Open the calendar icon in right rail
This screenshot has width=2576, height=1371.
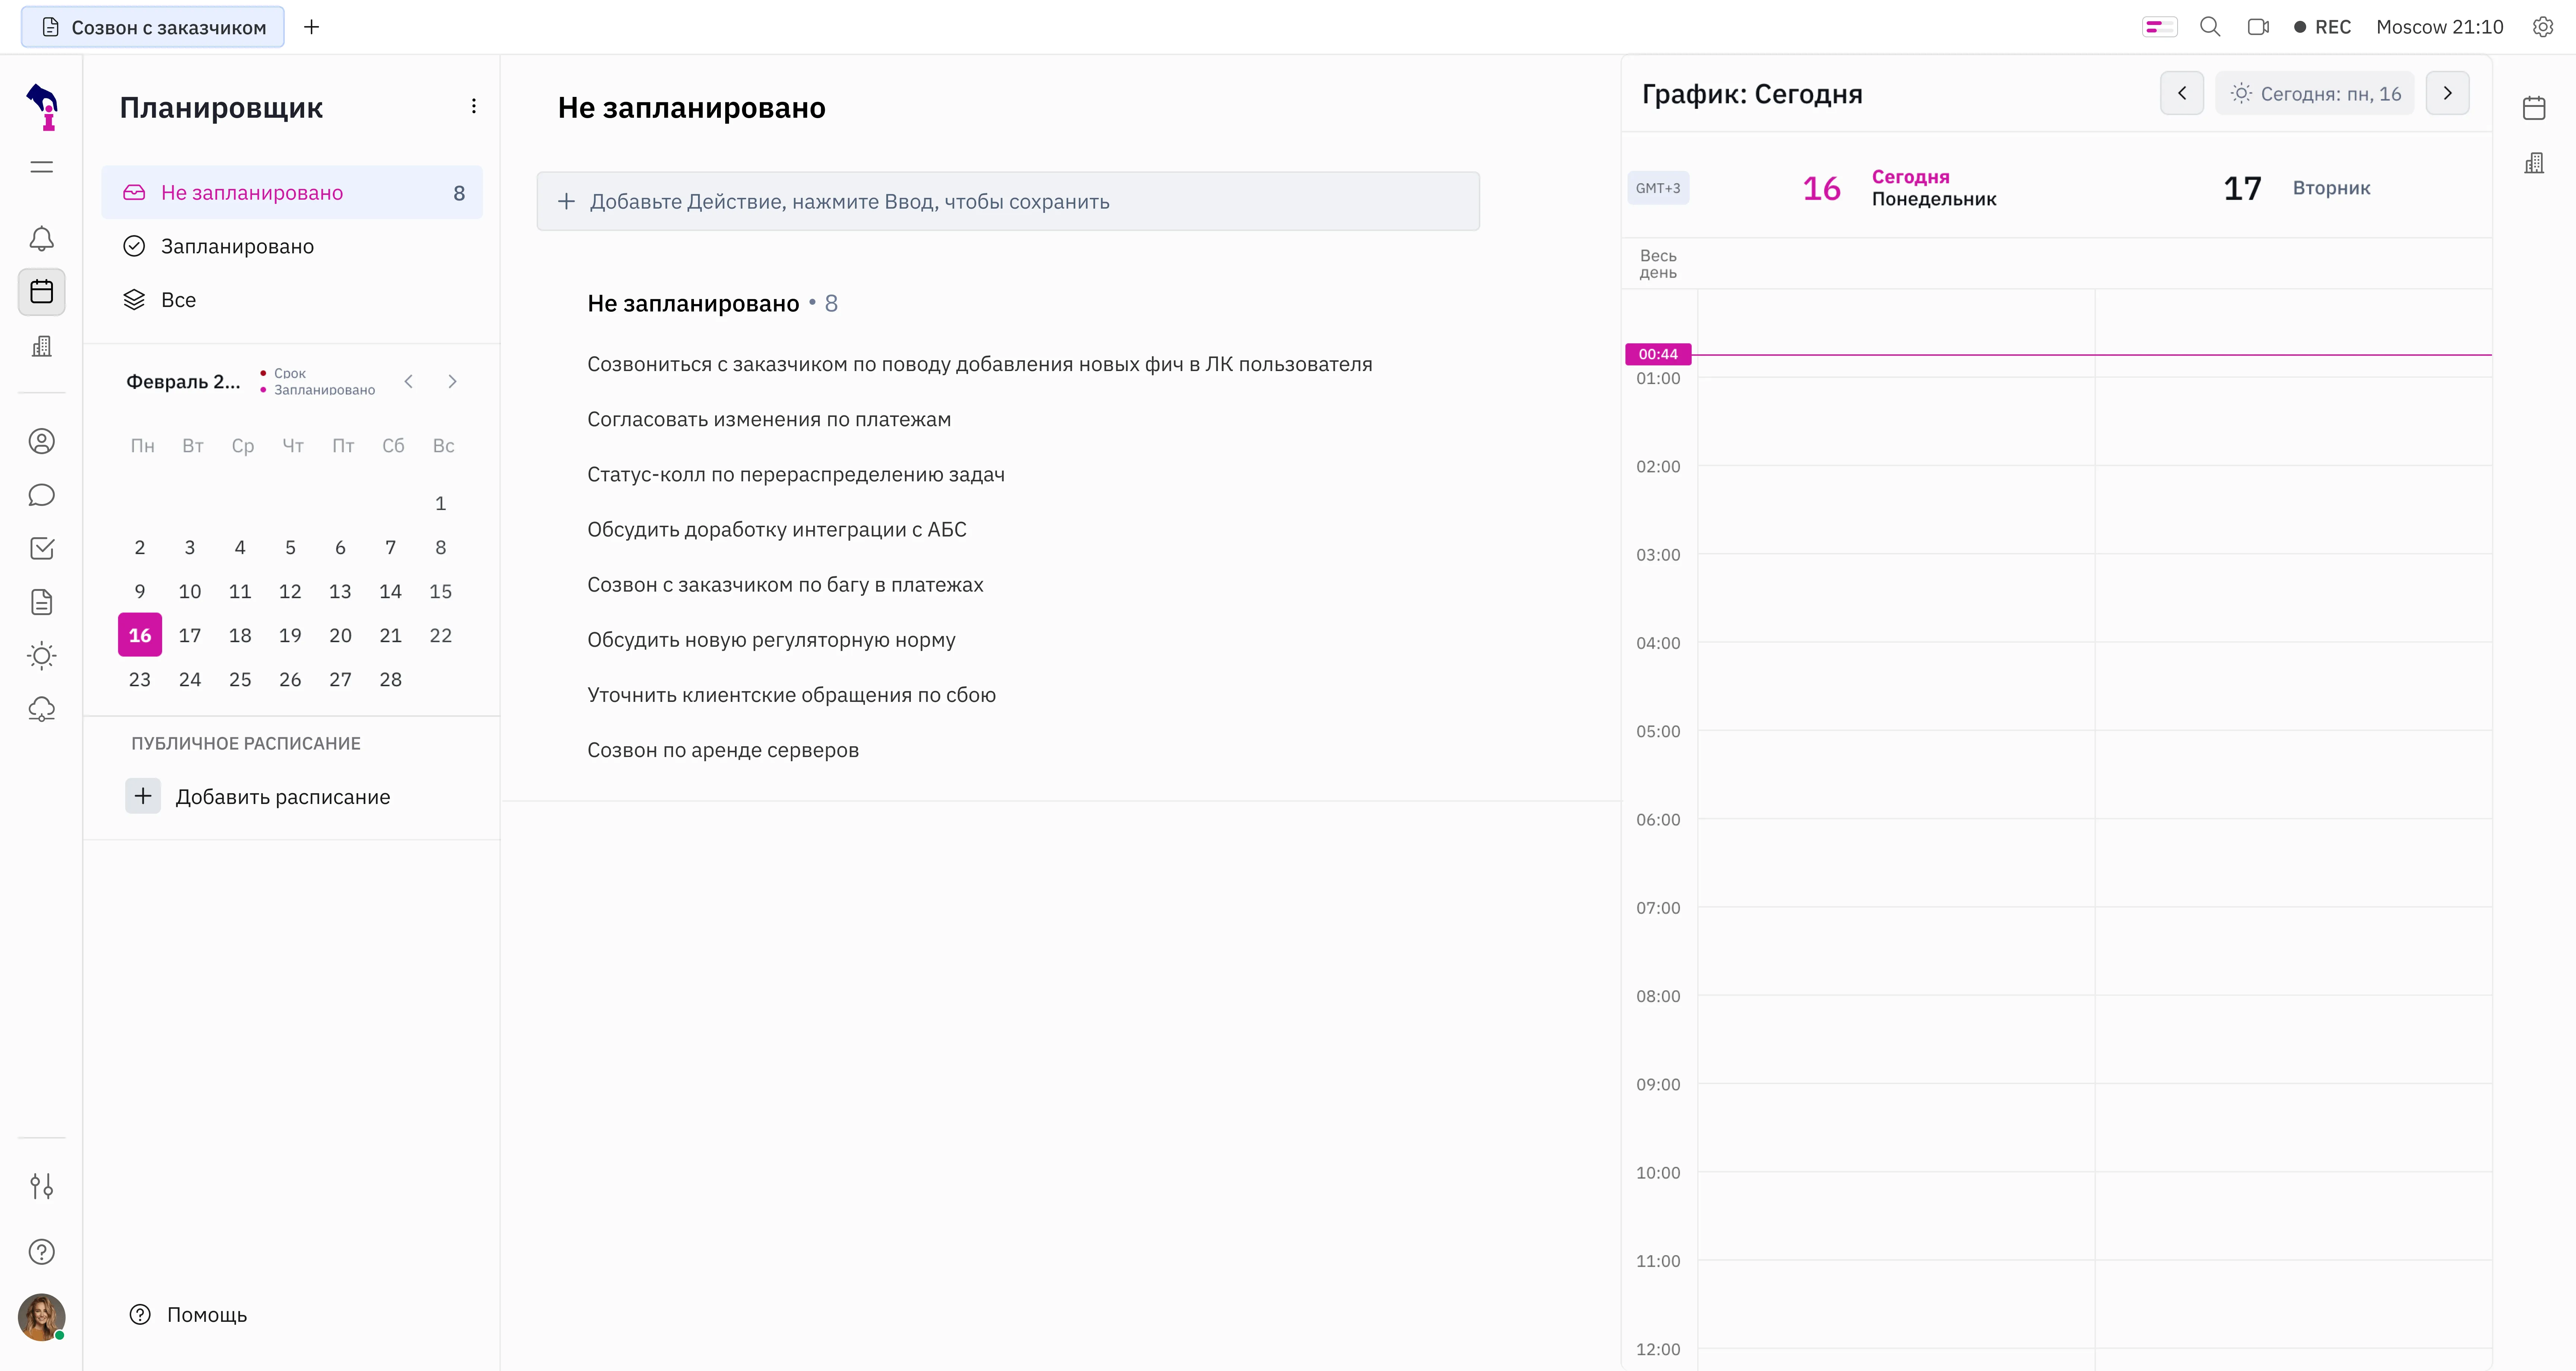(x=2534, y=108)
